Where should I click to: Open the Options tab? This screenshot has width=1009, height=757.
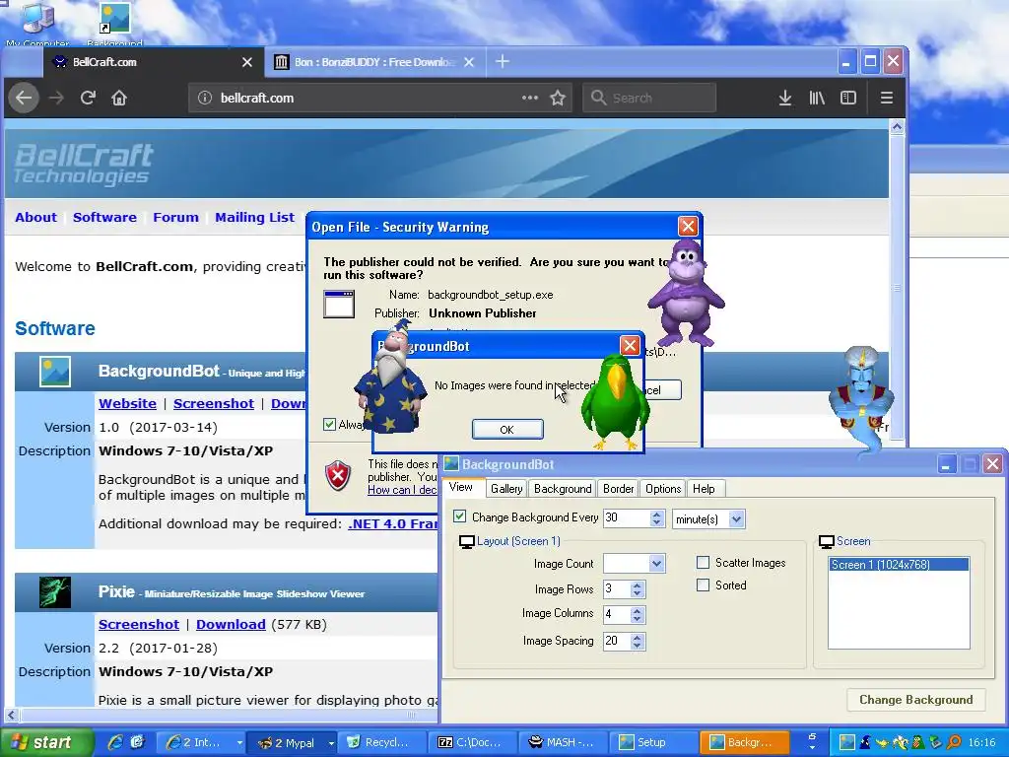tap(663, 489)
